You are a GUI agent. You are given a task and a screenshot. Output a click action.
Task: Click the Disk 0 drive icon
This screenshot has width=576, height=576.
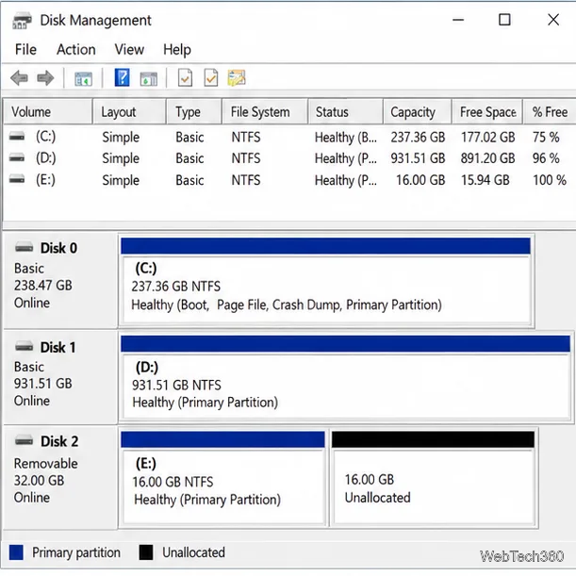pyautogui.click(x=24, y=248)
